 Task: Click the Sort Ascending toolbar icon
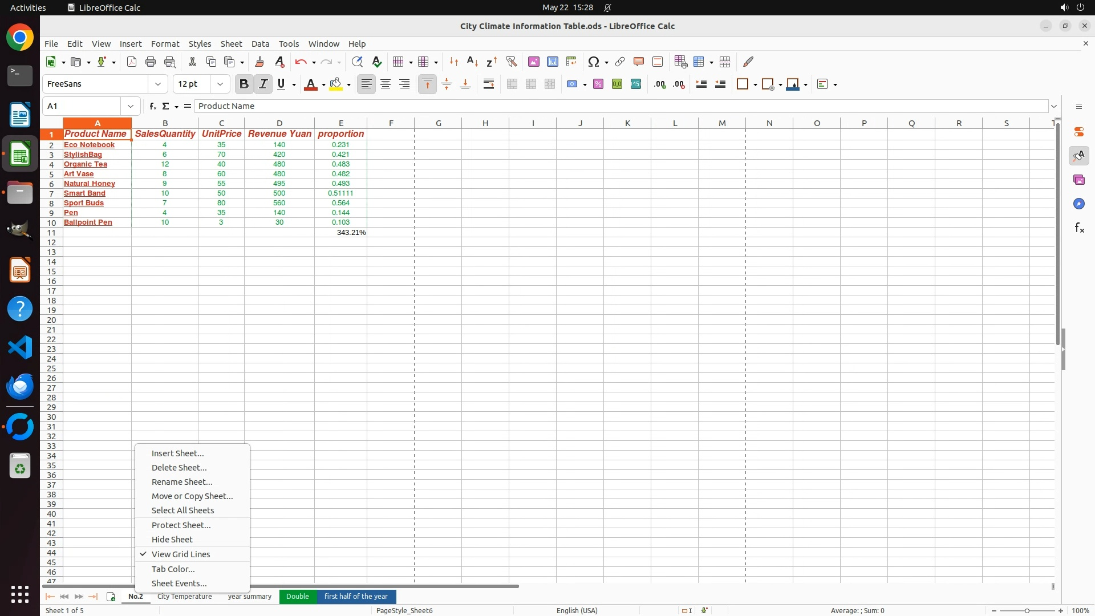(x=472, y=62)
